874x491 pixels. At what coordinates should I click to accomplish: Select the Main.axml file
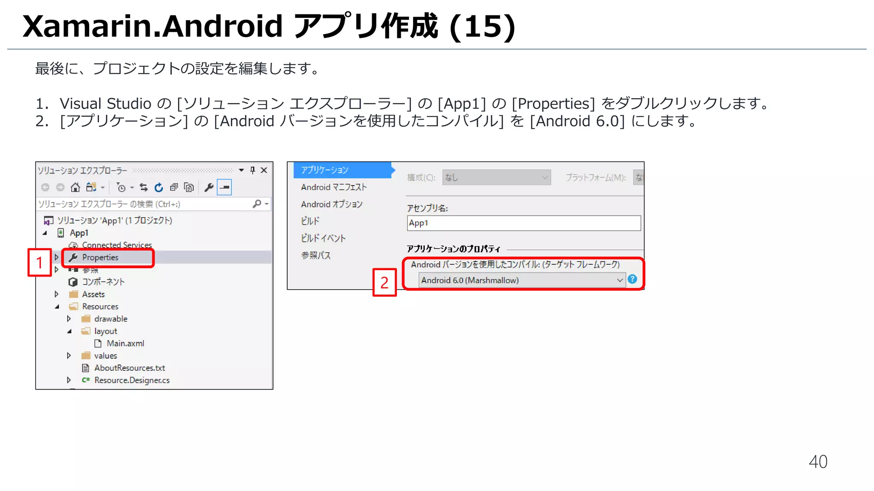125,344
